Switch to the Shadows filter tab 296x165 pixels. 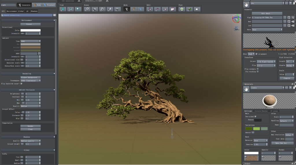34,11
